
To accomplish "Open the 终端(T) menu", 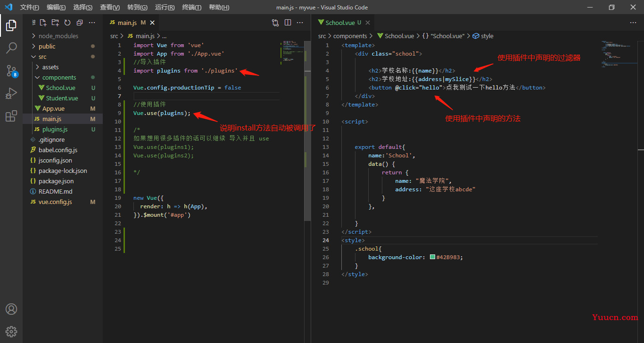I will coord(192,7).
